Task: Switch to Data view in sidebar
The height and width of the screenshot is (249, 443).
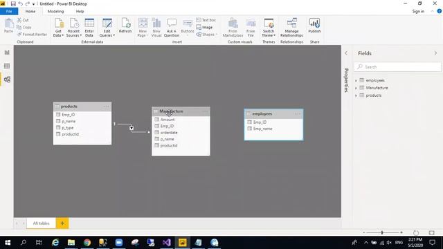Action: [7, 66]
